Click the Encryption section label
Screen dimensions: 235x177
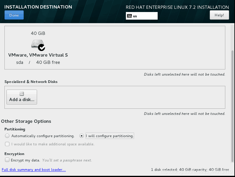[14, 154]
